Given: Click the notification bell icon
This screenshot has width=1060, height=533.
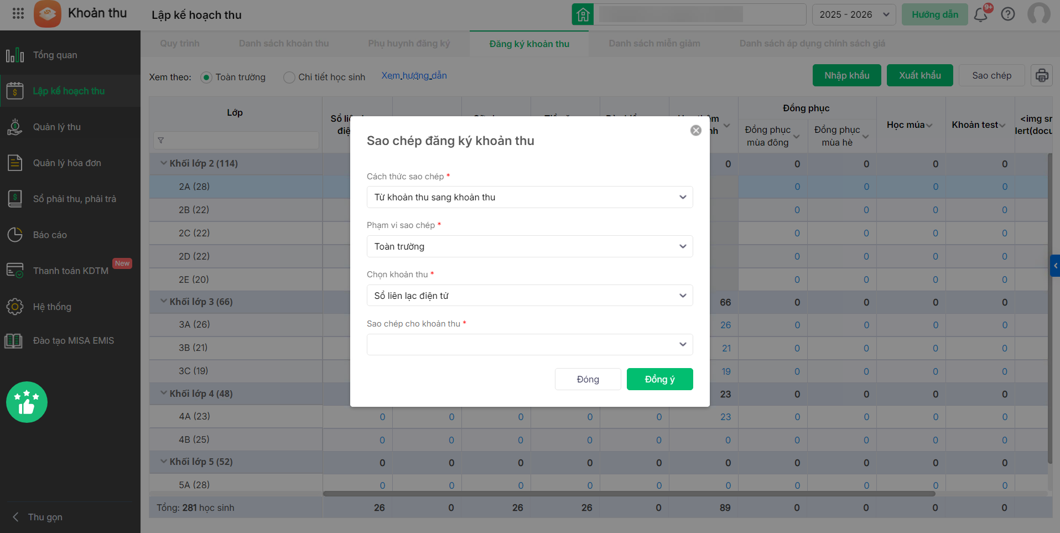Looking at the screenshot, I should point(981,14).
